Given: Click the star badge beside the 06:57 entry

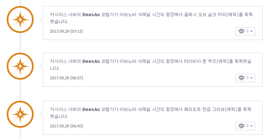Looking at the screenshot, I should (20, 66).
